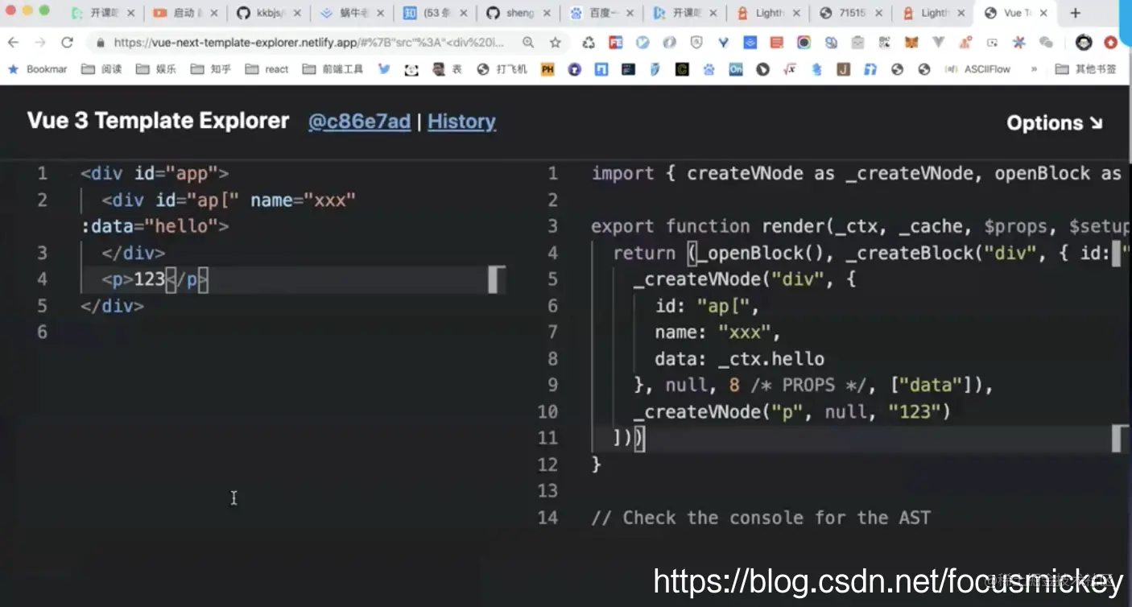Click output line 'name: "xxx",'

pyautogui.click(x=717, y=332)
